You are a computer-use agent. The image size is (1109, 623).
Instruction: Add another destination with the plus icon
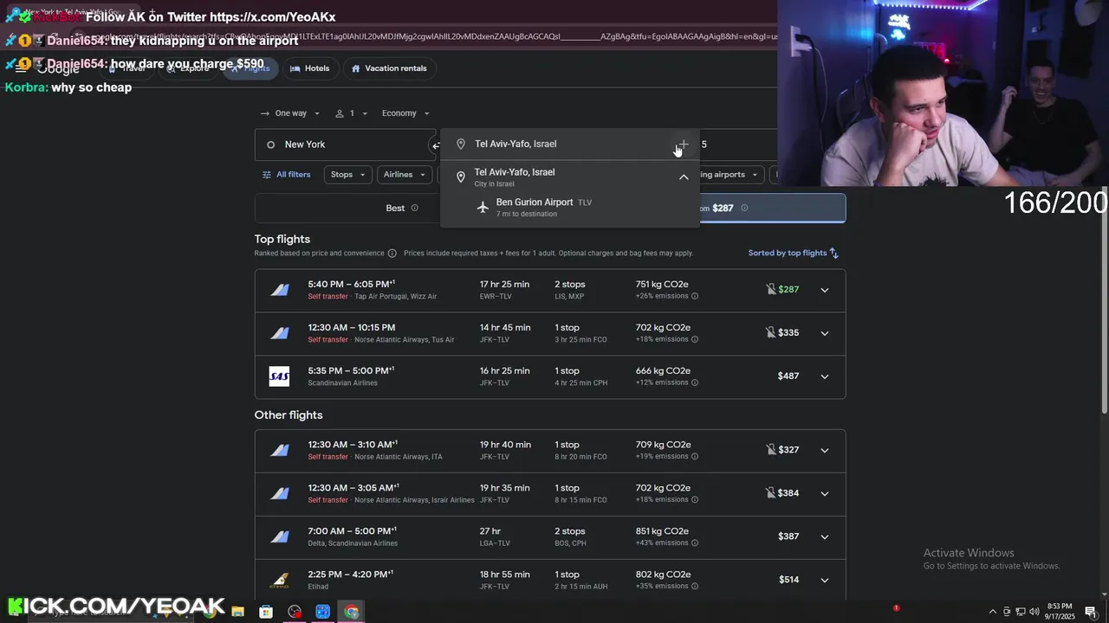684,145
